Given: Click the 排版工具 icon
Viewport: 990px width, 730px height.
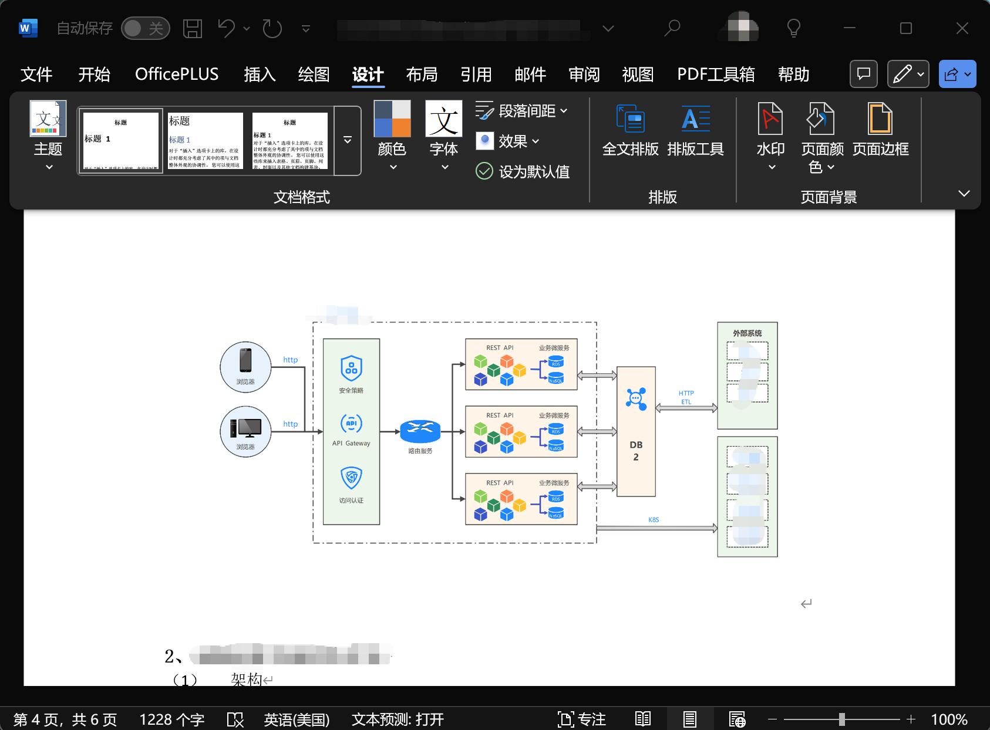Looking at the screenshot, I should tap(696, 130).
